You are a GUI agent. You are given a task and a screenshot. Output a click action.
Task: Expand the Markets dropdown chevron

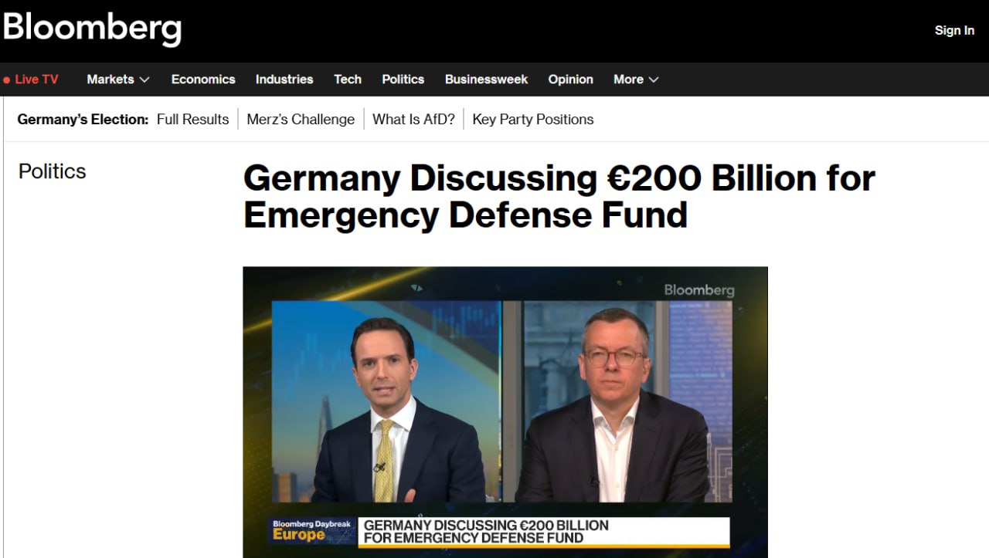coord(144,79)
